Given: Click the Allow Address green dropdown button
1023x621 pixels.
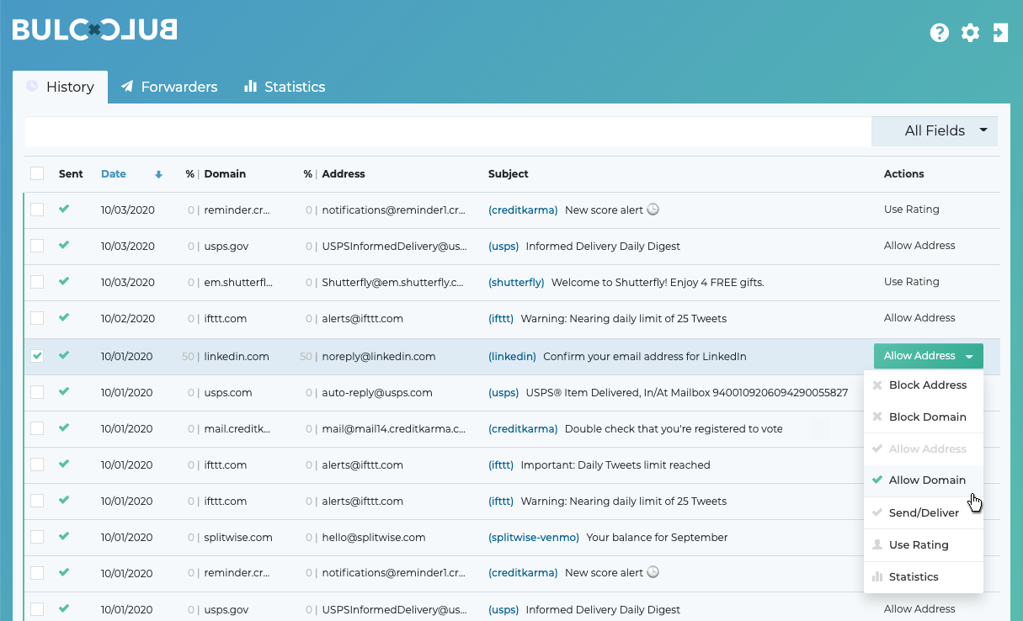Looking at the screenshot, I should pos(928,356).
